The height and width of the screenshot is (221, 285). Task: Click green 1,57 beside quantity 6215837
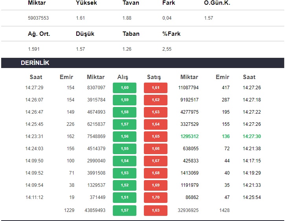[x=125, y=124]
